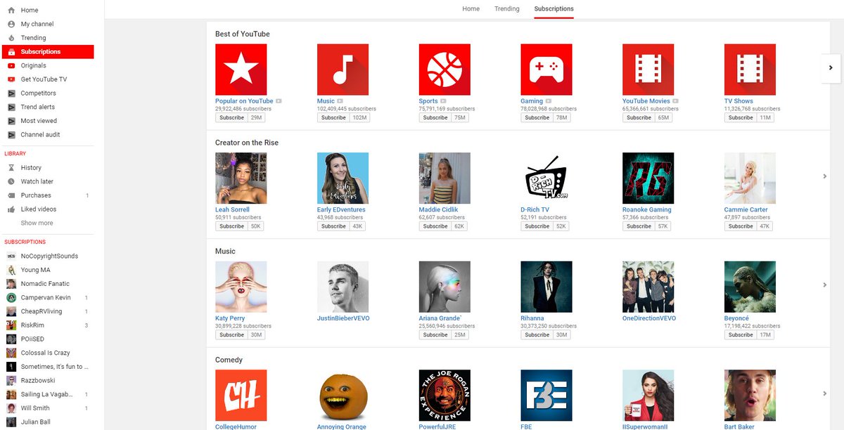Open the Music channel note icon
The image size is (844, 430).
click(x=343, y=70)
